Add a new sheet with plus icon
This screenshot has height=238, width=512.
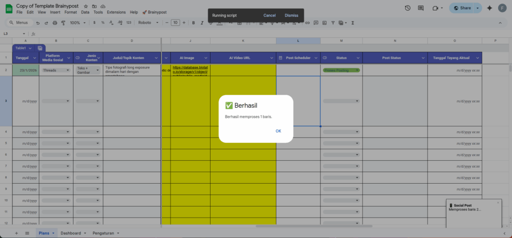pyautogui.click(x=16, y=233)
